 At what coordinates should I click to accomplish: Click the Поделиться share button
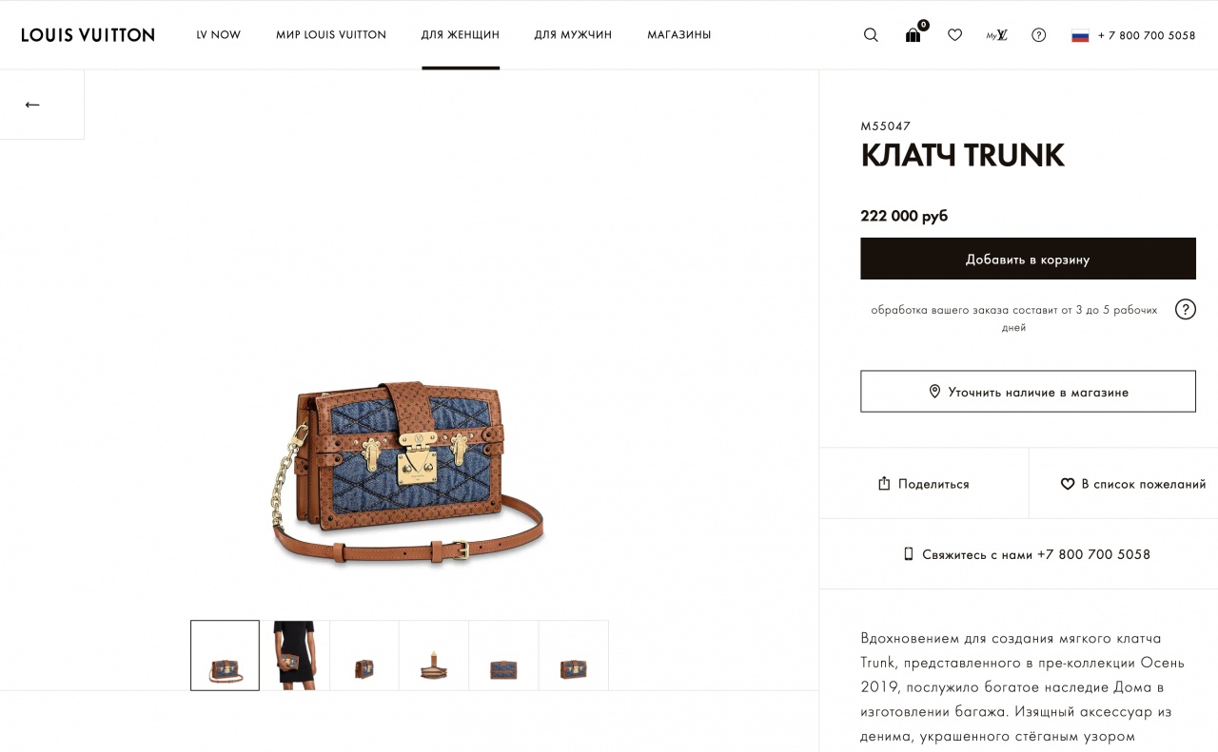923,484
